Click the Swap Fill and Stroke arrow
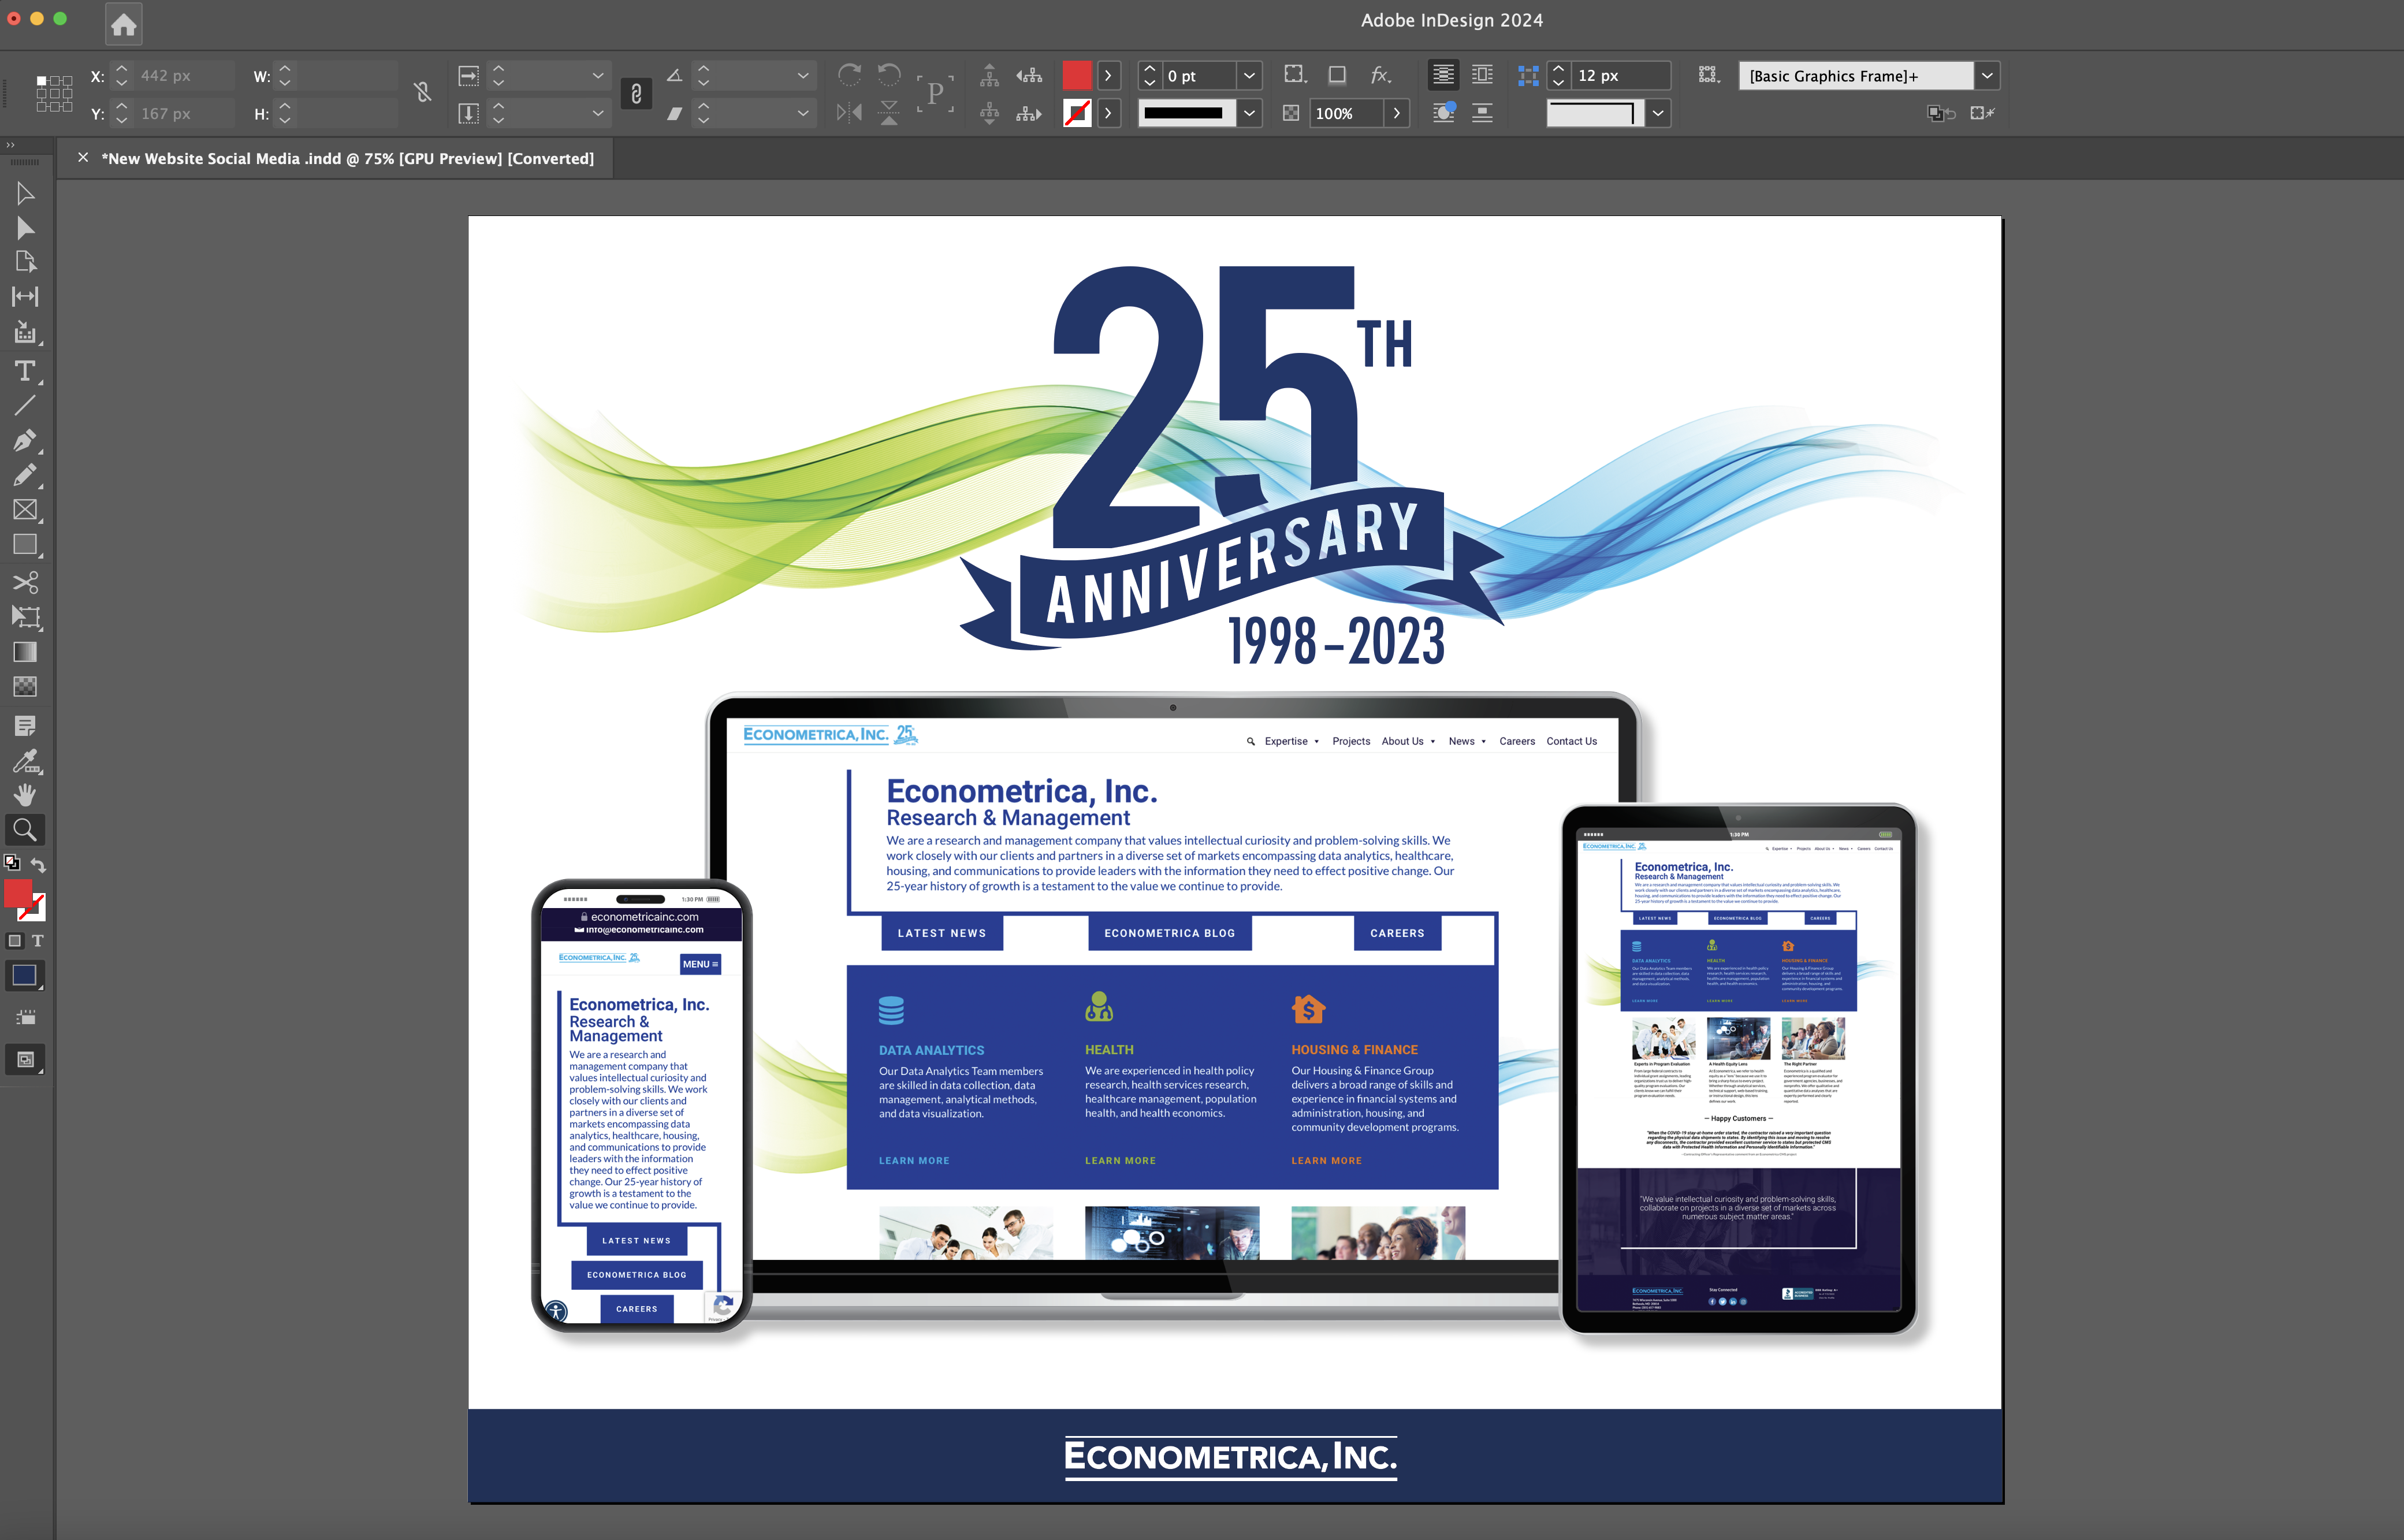Screen dimensions: 2404x1540 coord(38,865)
